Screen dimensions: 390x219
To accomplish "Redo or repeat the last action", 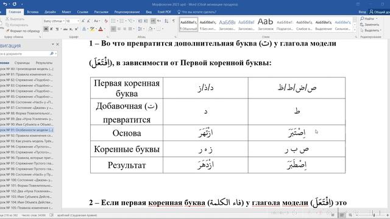I will coord(15,4).
